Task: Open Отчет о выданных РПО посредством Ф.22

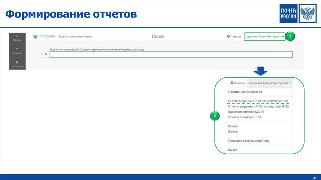Action: click(258, 106)
